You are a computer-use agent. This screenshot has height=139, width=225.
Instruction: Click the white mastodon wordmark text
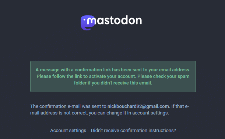(115, 20)
